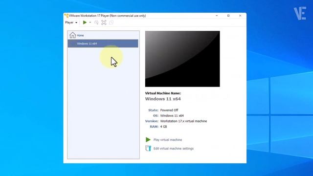Enter full screen mode via toolbar icon
The width and height of the screenshot is (313, 176).
104,22
